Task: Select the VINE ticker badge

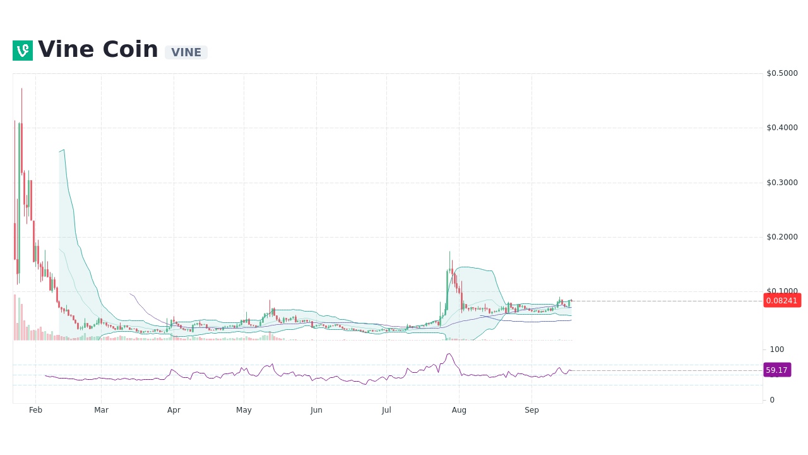Action: point(186,52)
